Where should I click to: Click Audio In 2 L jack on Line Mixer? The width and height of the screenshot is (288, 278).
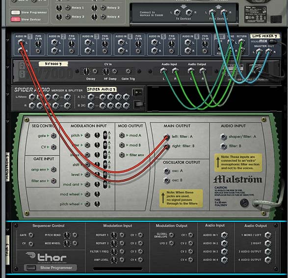(x=54, y=42)
